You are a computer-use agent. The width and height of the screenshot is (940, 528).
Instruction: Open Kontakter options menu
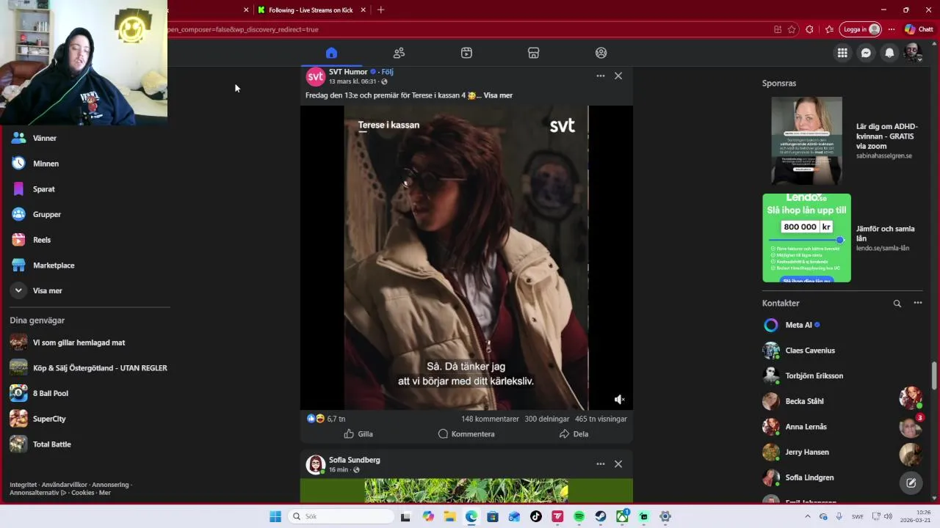pyautogui.click(x=917, y=303)
